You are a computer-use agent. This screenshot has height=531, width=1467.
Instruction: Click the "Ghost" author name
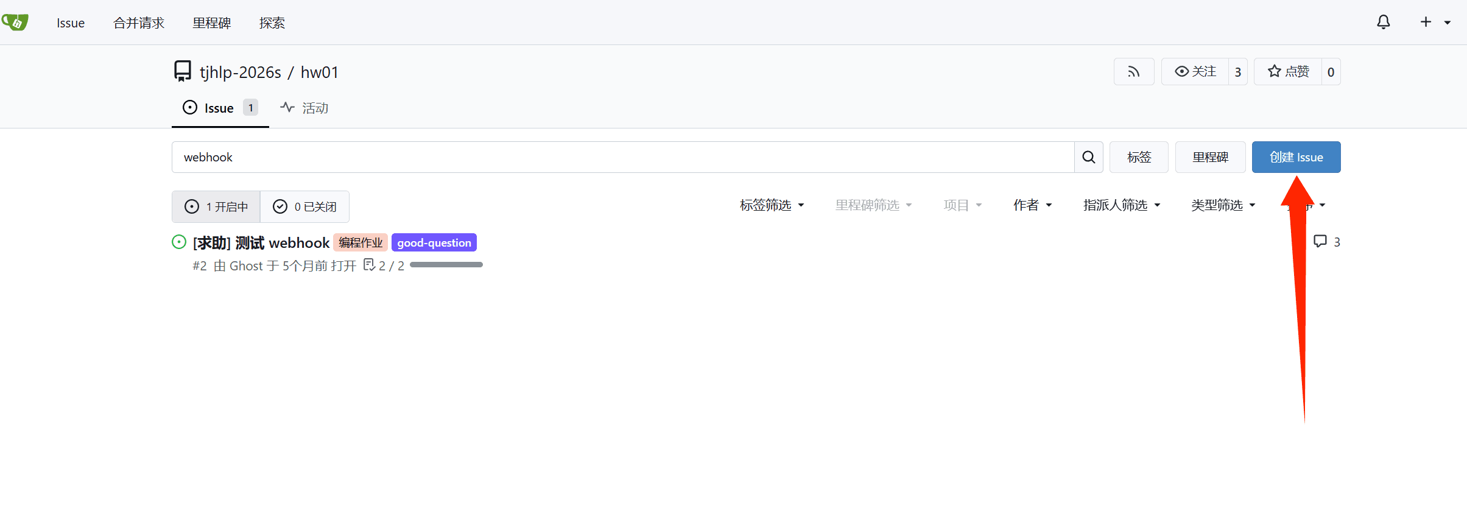[x=246, y=266]
